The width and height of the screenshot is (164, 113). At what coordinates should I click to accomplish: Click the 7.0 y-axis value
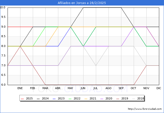(x=3, y=66)
